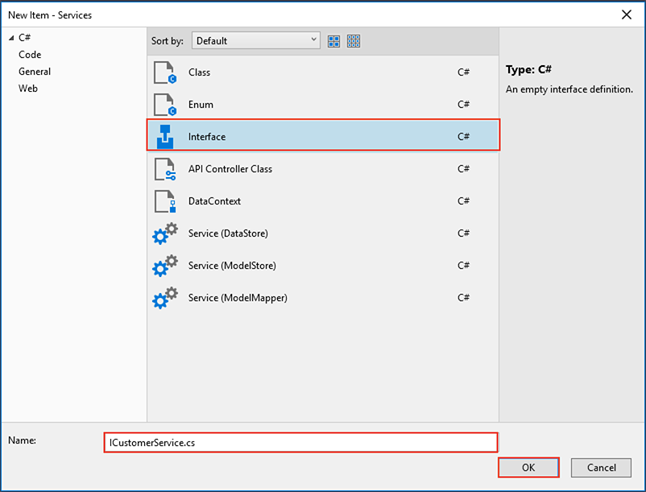The width and height of the screenshot is (646, 492).
Task: Collapse the C# tree node
Action: (x=11, y=38)
